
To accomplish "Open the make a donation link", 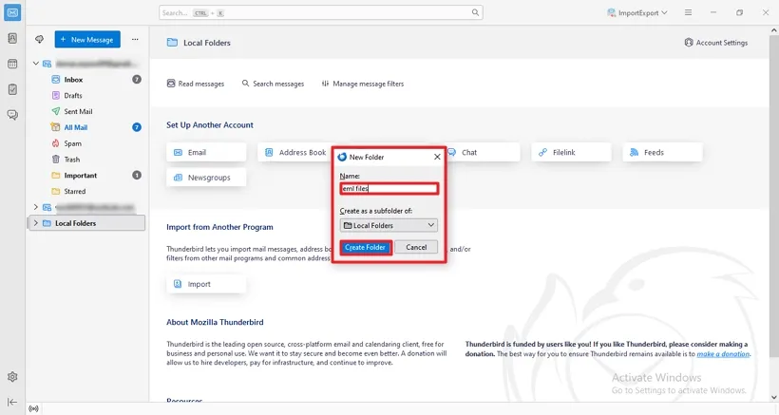I will coord(723,354).
